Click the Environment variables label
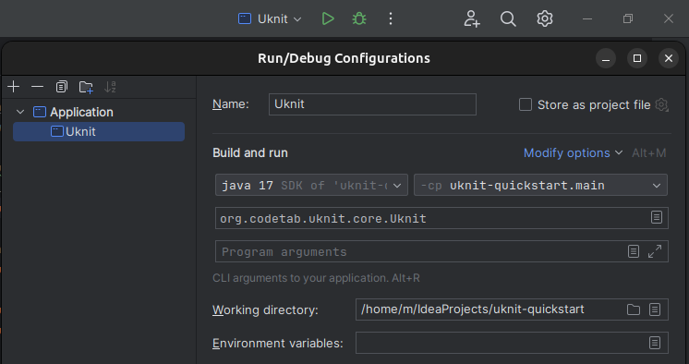The width and height of the screenshot is (689, 364). pos(278,344)
